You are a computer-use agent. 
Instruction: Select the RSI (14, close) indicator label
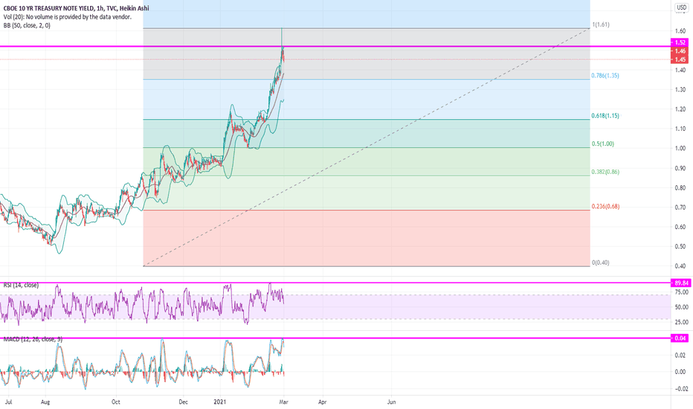point(21,286)
